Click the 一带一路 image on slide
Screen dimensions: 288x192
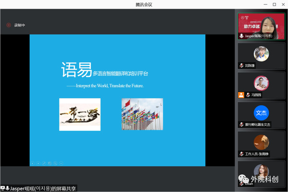80,114
